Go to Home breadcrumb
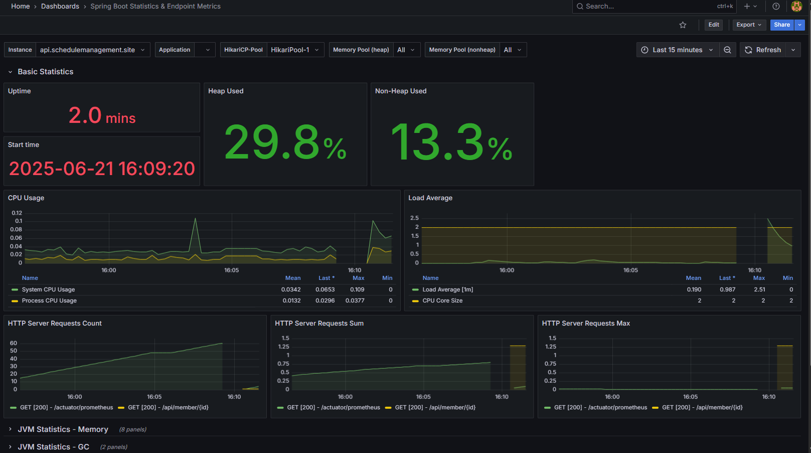The width and height of the screenshot is (811, 453). (21, 7)
